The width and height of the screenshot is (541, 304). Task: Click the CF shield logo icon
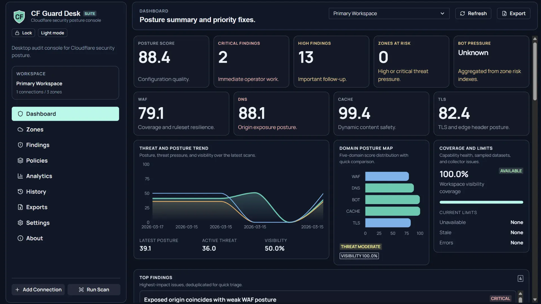(x=19, y=17)
